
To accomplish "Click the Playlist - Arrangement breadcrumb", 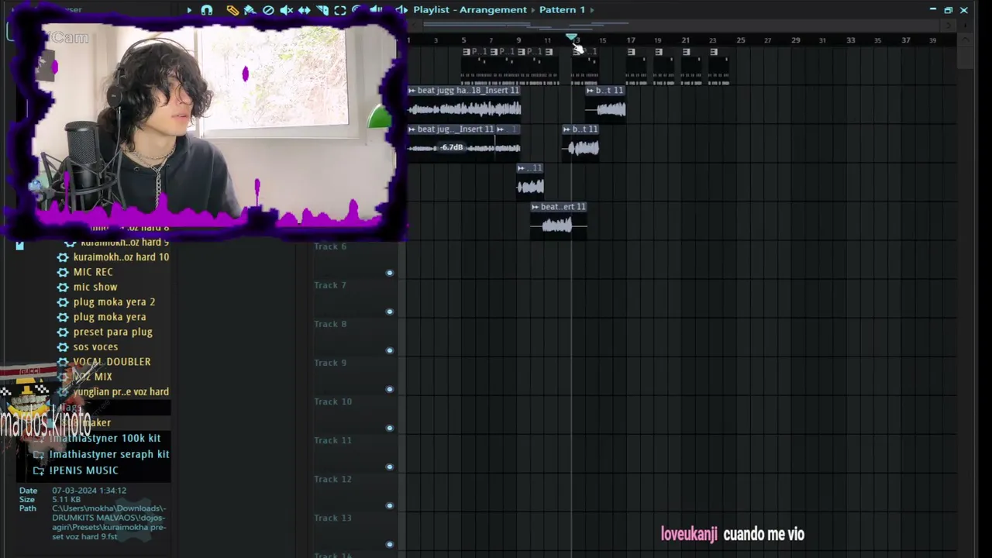I will point(470,10).
